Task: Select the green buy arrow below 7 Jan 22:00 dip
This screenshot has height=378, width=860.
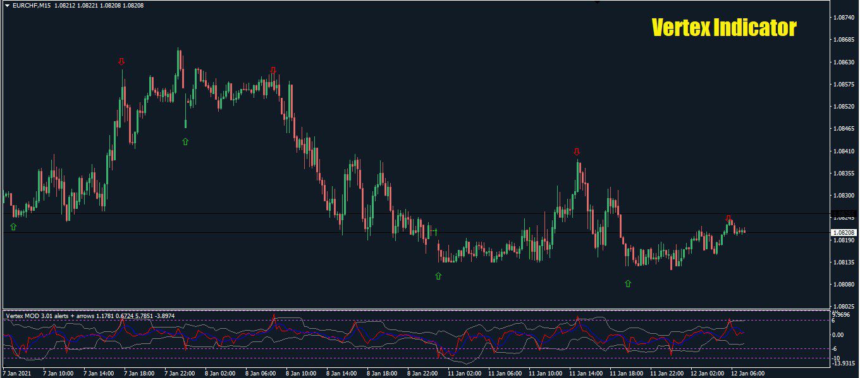Action: tap(185, 141)
